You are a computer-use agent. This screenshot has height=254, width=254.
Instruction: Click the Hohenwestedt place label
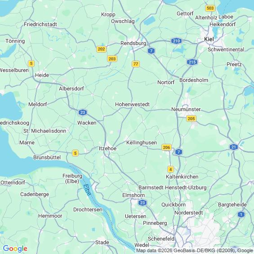coord(132,104)
